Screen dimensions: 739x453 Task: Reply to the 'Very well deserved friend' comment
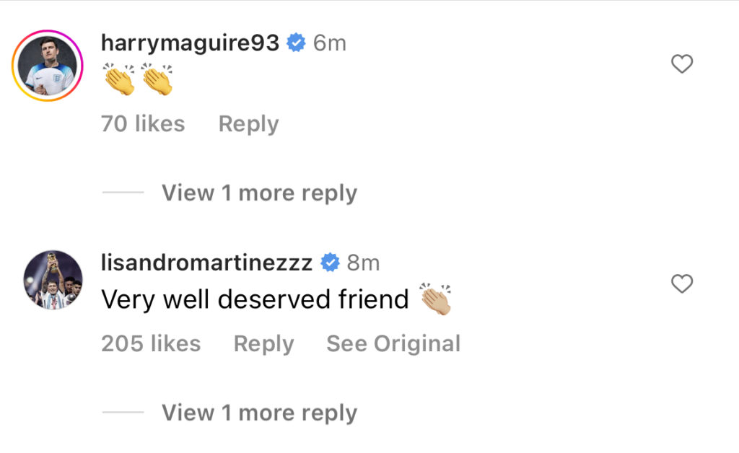pyautogui.click(x=263, y=344)
